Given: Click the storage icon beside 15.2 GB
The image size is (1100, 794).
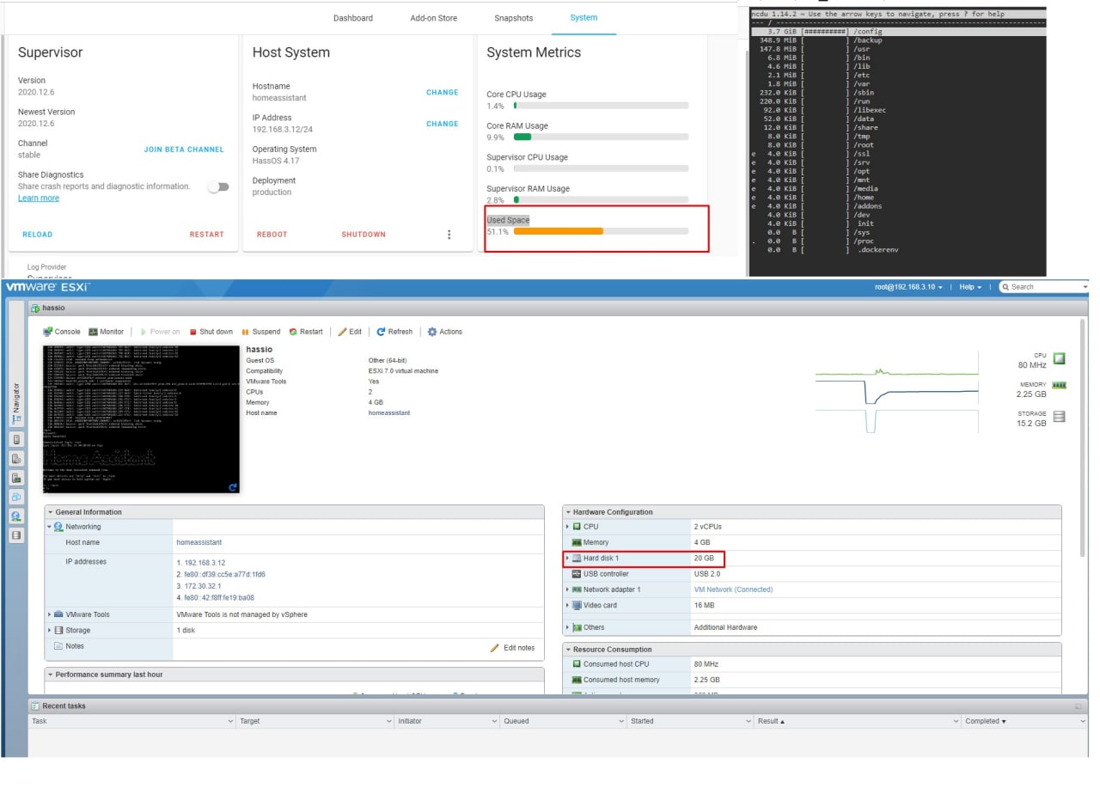Looking at the screenshot, I should tap(1059, 417).
